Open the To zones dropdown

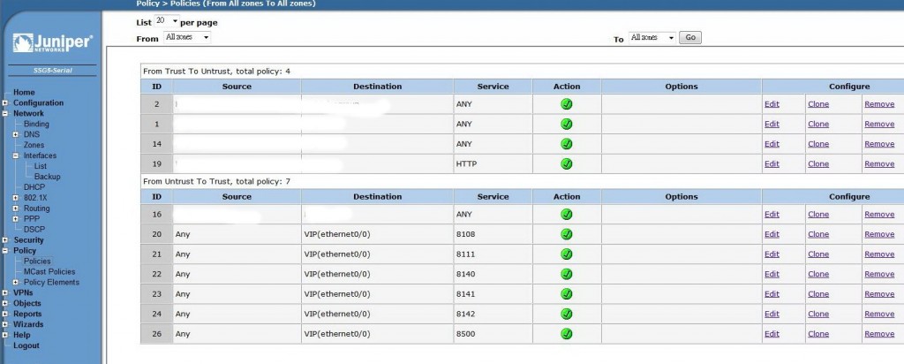(x=652, y=37)
